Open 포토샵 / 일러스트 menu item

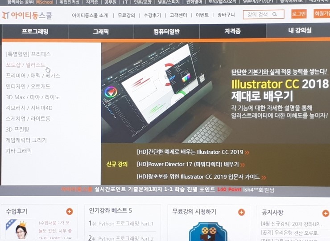pos(25,64)
